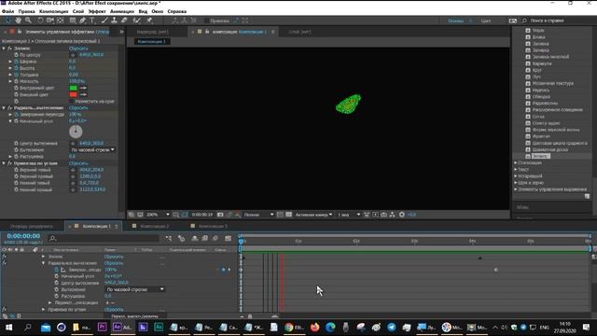Select the Pan Behind anchor tool

point(60,21)
